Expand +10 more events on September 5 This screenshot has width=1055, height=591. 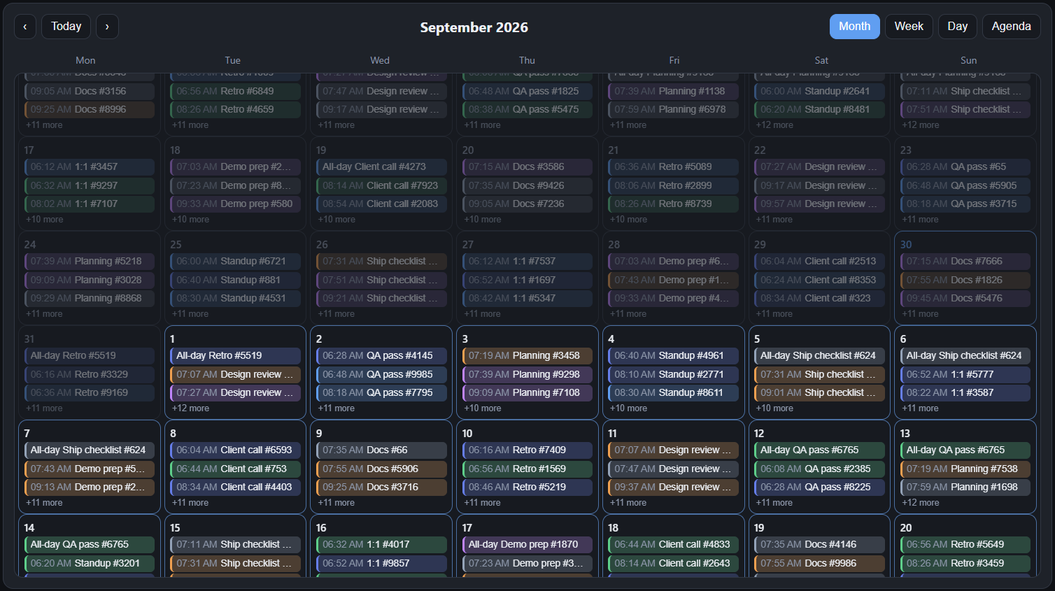click(x=774, y=408)
